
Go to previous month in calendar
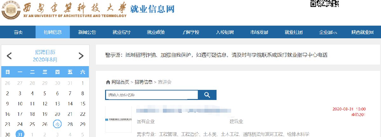[9, 56]
